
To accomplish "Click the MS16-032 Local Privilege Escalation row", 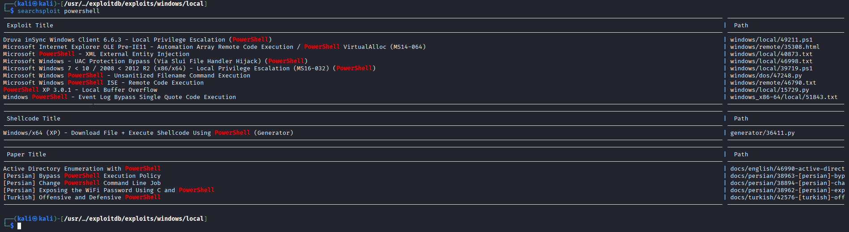I will [189, 69].
